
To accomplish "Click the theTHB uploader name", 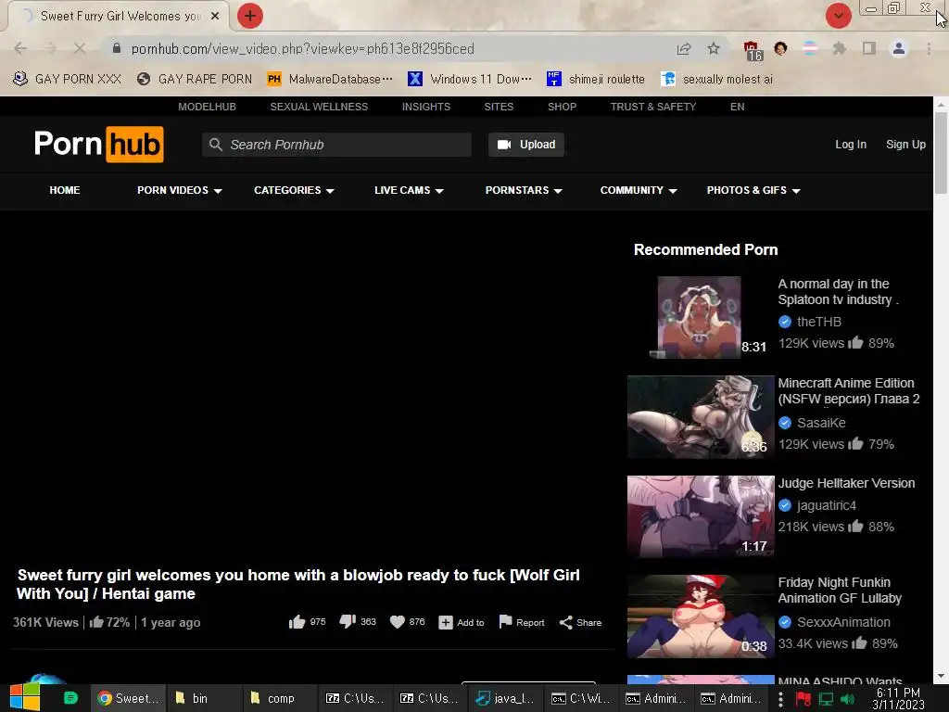I will tap(819, 322).
